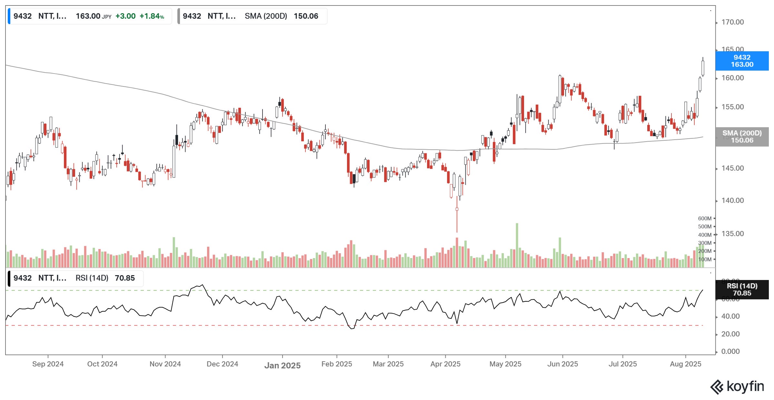
Task: Click the gray SMA (200D) 150.06 axis tag
Action: [742, 137]
